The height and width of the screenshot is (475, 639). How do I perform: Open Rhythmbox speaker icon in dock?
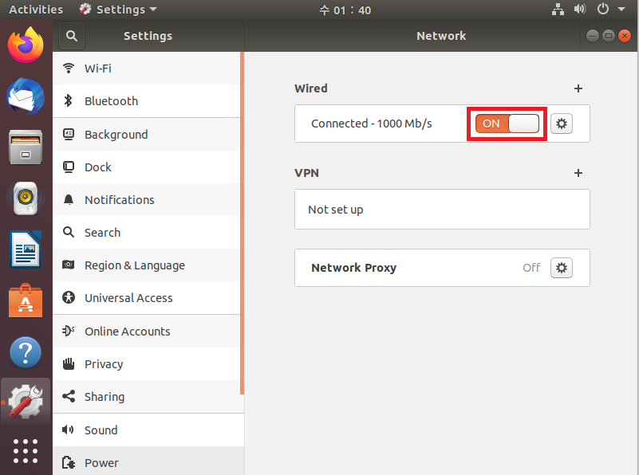click(26, 198)
